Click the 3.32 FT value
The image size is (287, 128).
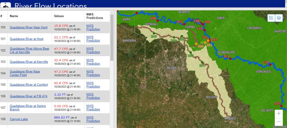[60, 95]
